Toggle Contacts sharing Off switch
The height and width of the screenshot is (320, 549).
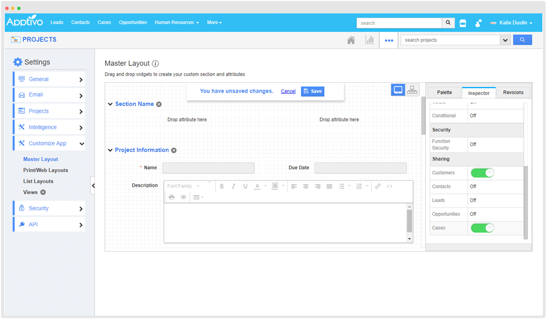(473, 187)
